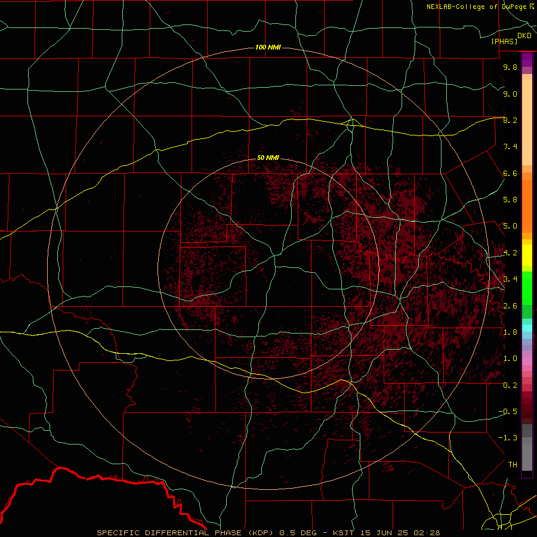The width and height of the screenshot is (537, 537).
Task: Click the 2.6 value on the color scale
Action: point(510,306)
